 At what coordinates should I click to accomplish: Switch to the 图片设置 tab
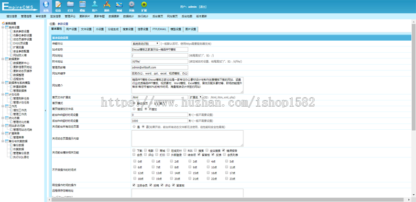[x=190, y=29]
